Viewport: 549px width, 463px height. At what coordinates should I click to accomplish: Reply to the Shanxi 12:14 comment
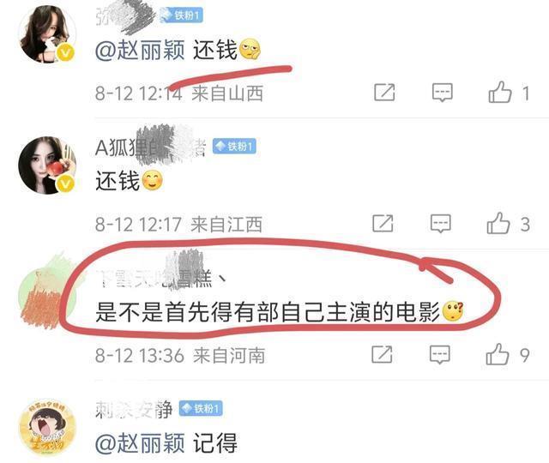tap(443, 93)
